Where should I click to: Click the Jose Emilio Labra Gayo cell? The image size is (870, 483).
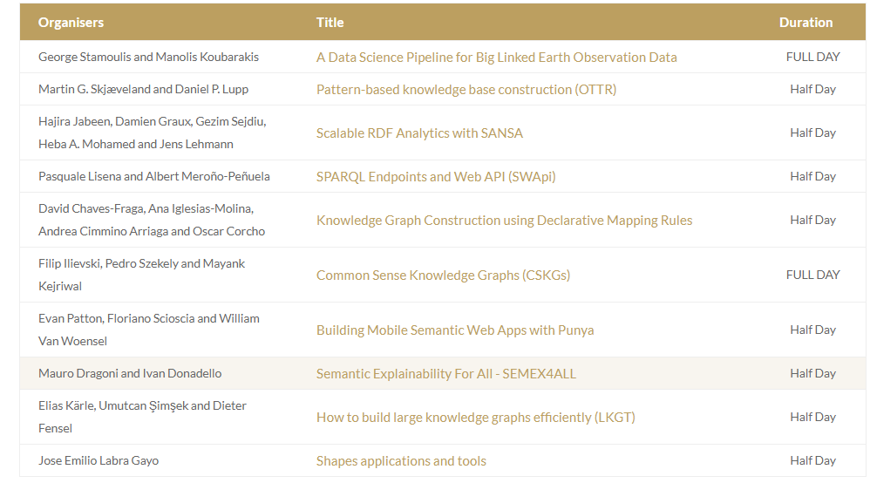click(99, 461)
